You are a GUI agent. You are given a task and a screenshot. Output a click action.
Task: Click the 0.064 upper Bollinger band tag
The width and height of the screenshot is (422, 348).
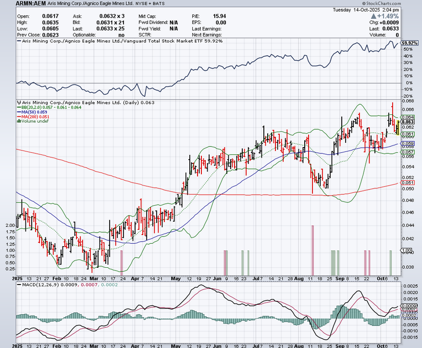(408, 117)
